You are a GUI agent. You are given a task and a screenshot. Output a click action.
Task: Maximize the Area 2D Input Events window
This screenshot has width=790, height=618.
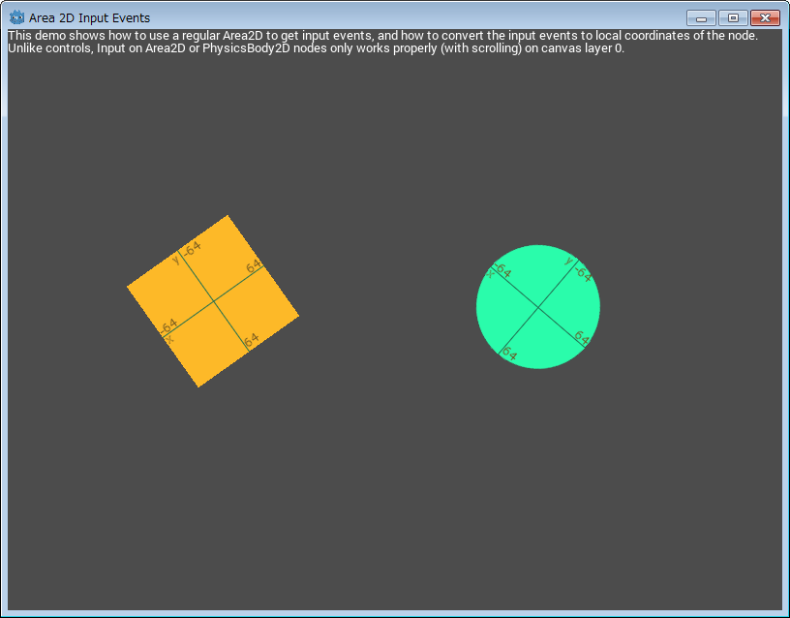click(x=733, y=17)
